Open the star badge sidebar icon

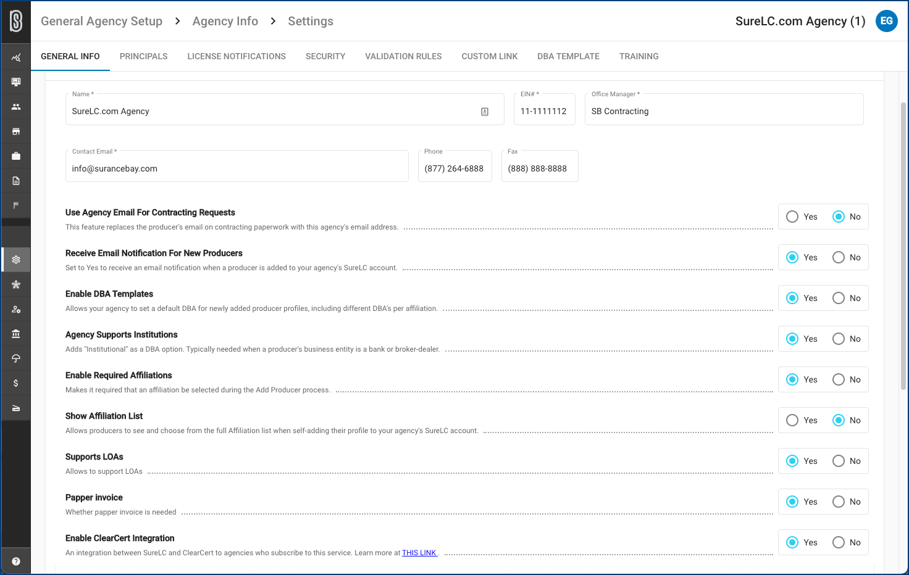pos(16,284)
